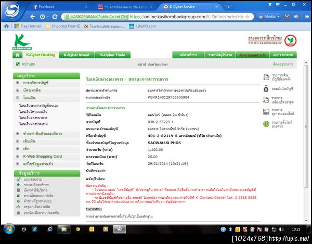
Task: Click the scissors toolbar icon
Action: click(287, 17)
